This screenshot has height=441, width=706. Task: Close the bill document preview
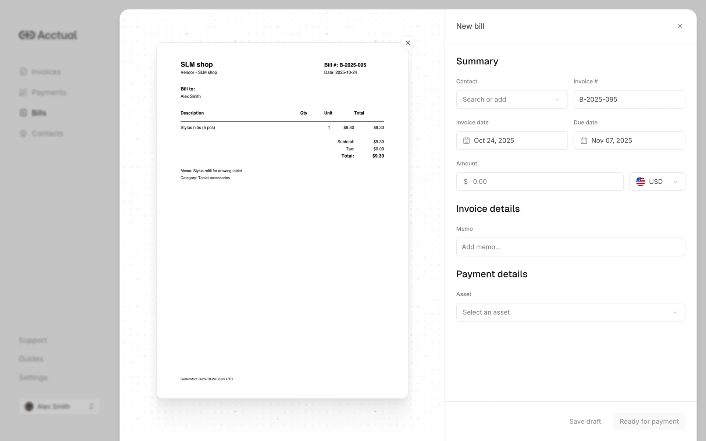407,43
